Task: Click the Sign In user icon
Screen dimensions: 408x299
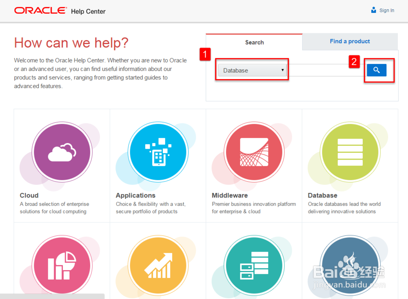Action: (x=373, y=10)
